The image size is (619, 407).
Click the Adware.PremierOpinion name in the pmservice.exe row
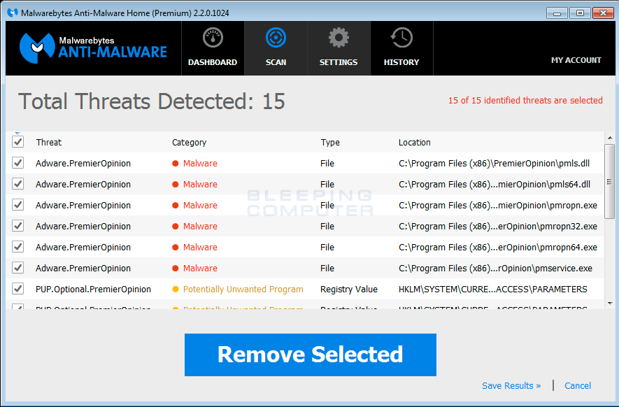pos(83,268)
